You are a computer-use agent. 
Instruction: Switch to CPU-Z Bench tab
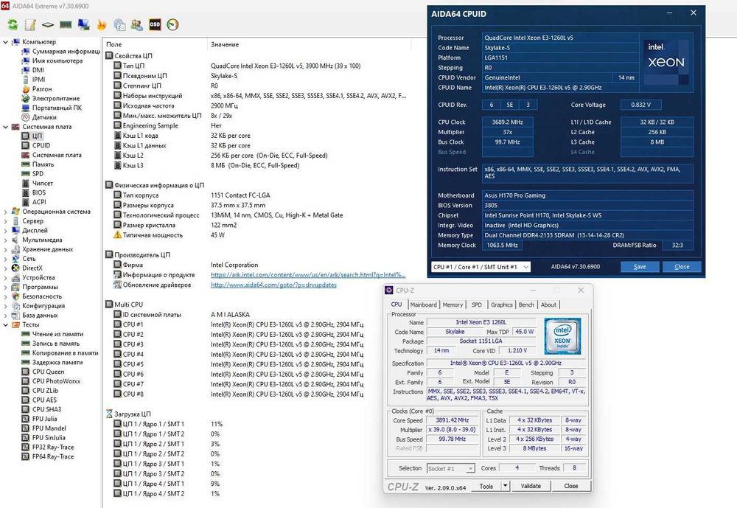526,305
